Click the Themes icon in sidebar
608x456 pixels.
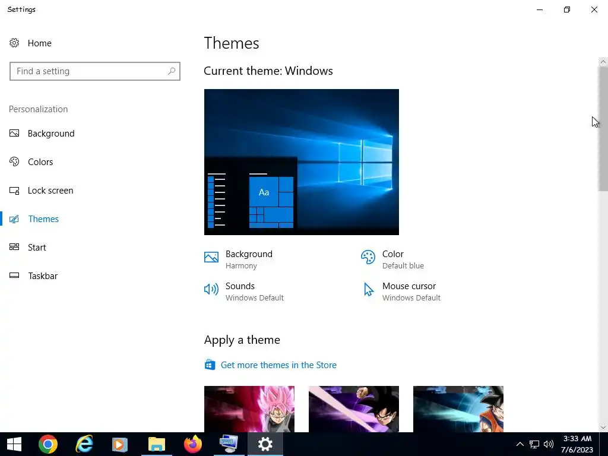[14, 219]
